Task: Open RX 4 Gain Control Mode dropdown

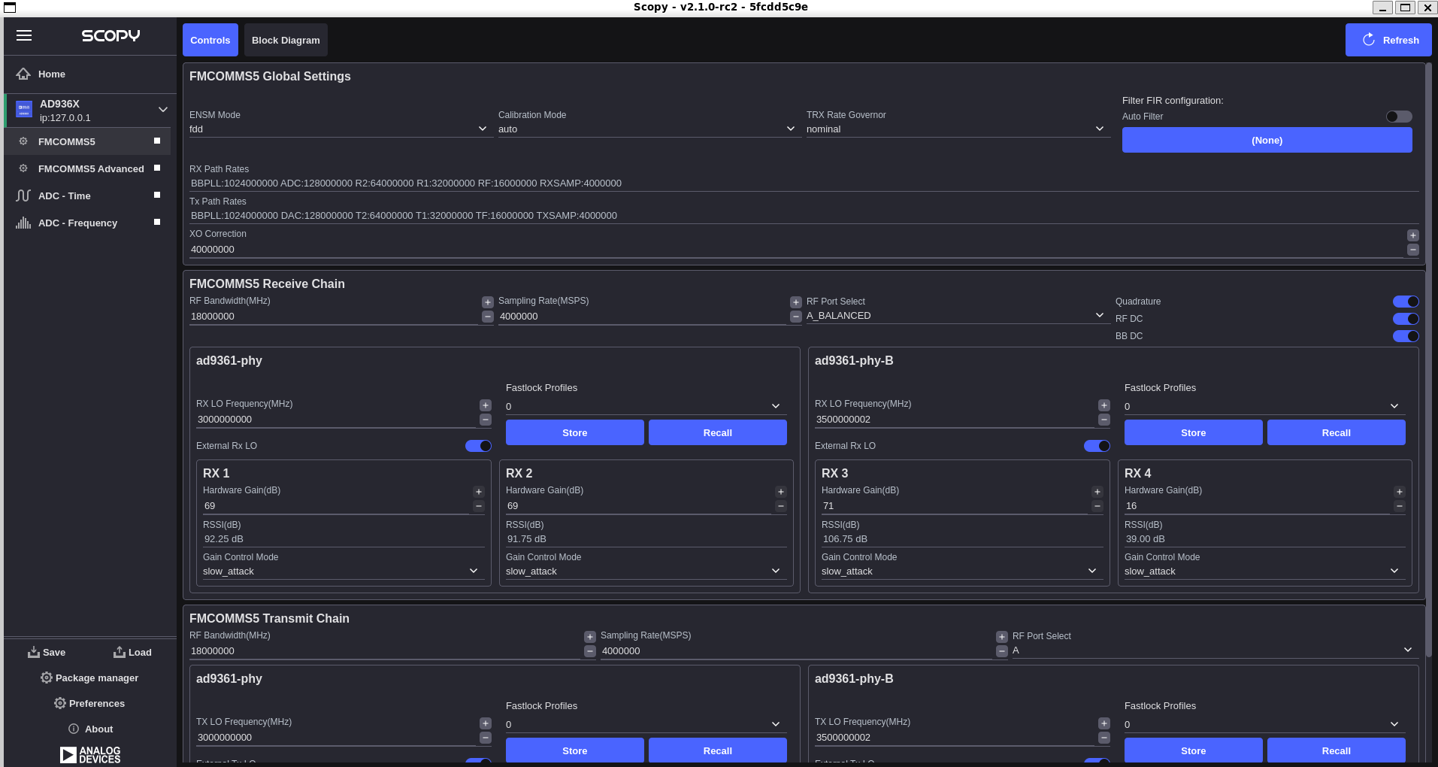Action: click(x=1264, y=571)
